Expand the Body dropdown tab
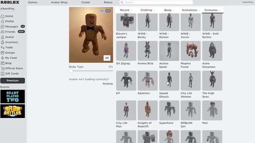Viewport: 255px width, 143px height. (x=169, y=10)
